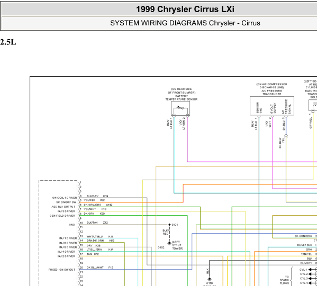Click the GEN FIELD DRIVER pin label
Viewport: 317px width, 286px height.
(62, 216)
